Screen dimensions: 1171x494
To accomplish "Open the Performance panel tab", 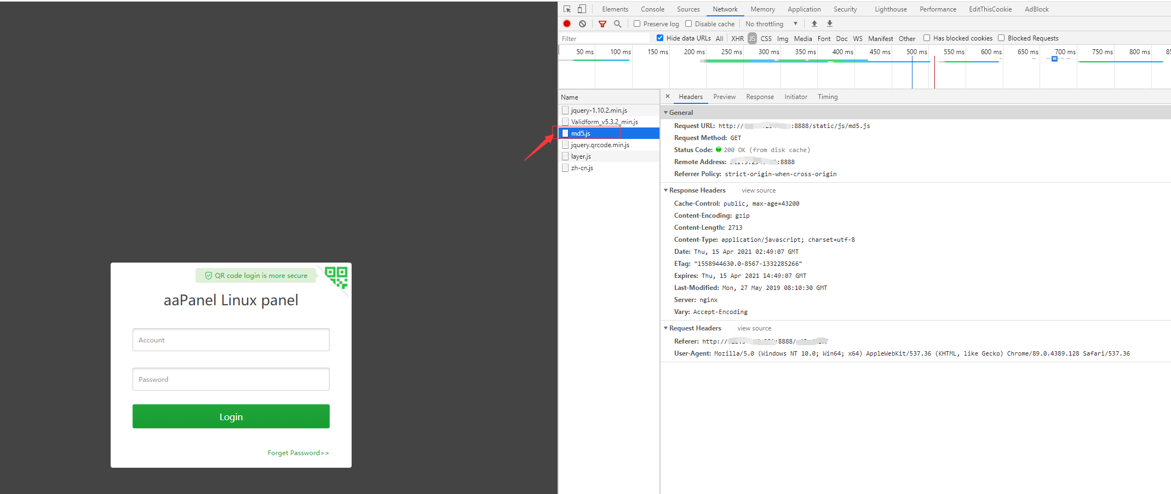I will click(x=938, y=9).
